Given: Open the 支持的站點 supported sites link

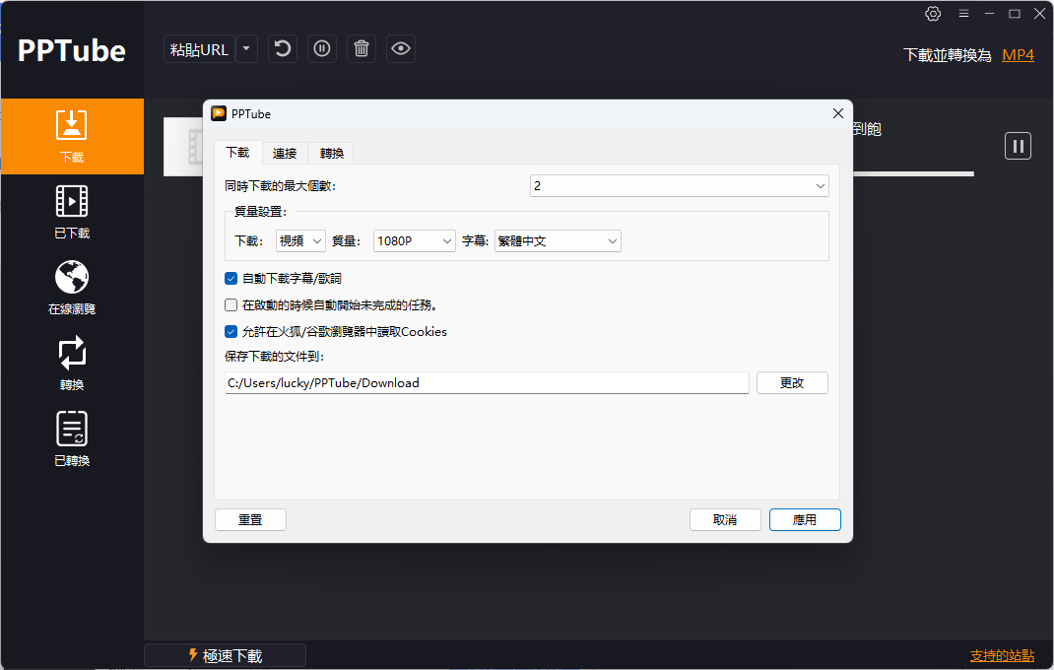Looking at the screenshot, I should coord(1002,655).
